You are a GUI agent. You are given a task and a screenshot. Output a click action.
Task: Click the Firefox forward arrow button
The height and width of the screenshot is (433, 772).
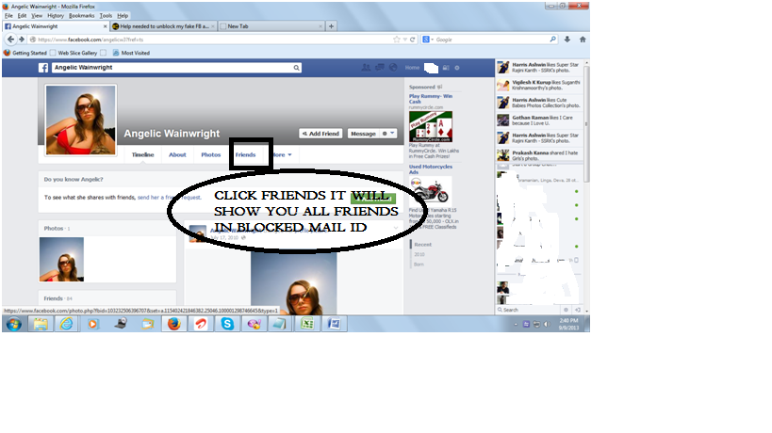click(22, 40)
